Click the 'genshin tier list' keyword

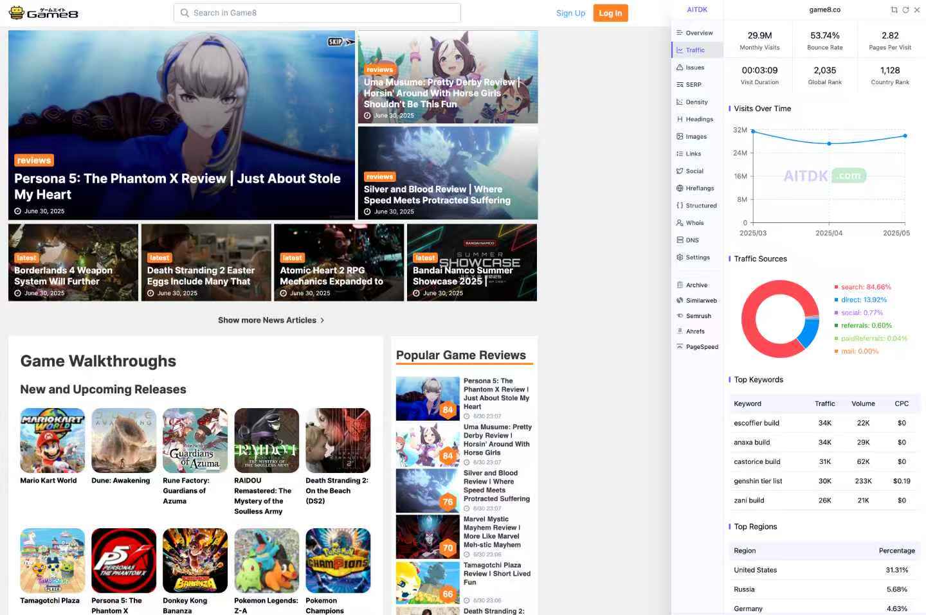pos(758,481)
